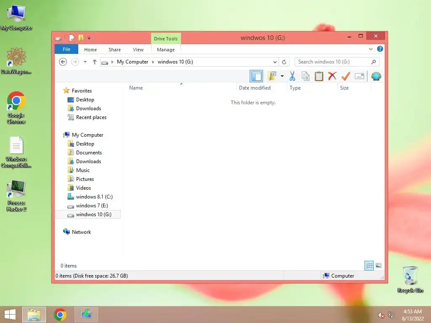Viewport: 431px width, 323px height.
Task: Click the Cut scissors icon
Action: point(292,76)
